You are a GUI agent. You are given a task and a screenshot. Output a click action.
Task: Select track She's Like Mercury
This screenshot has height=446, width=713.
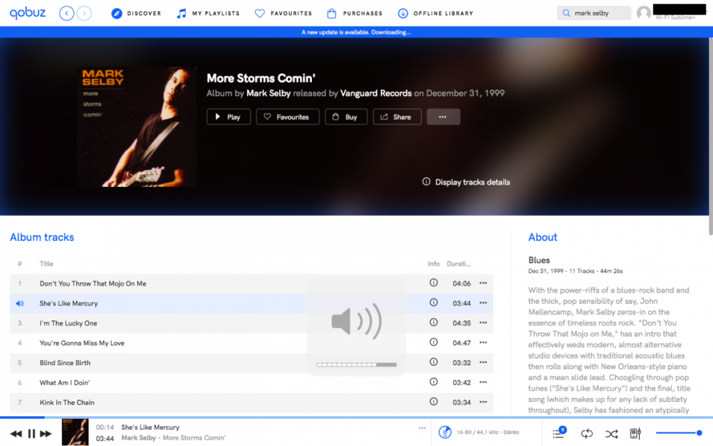tap(251, 304)
